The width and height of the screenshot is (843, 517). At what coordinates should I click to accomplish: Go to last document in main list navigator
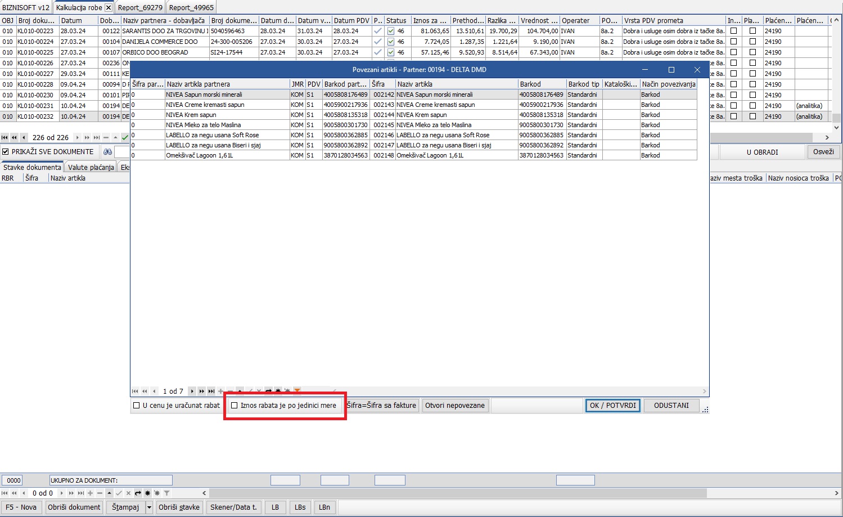tap(96, 137)
